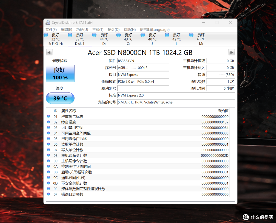
Task: Click the 主机总计读取 value 0 GB
Action: coord(221,61)
